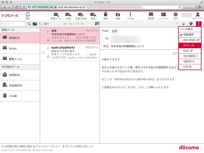Viewport: 204px width, 153px height.
Task: Choose Shift_JIS encoding
Action: click(x=190, y=45)
